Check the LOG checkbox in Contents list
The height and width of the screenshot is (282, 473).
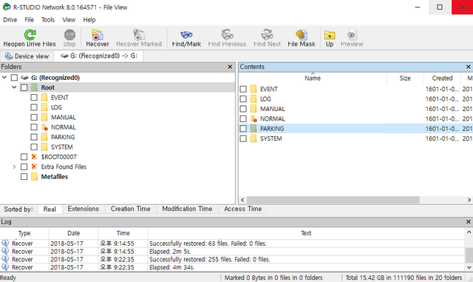point(243,99)
